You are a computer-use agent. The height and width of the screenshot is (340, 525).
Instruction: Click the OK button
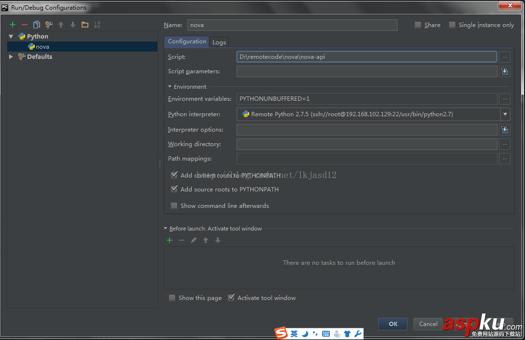pyautogui.click(x=392, y=324)
